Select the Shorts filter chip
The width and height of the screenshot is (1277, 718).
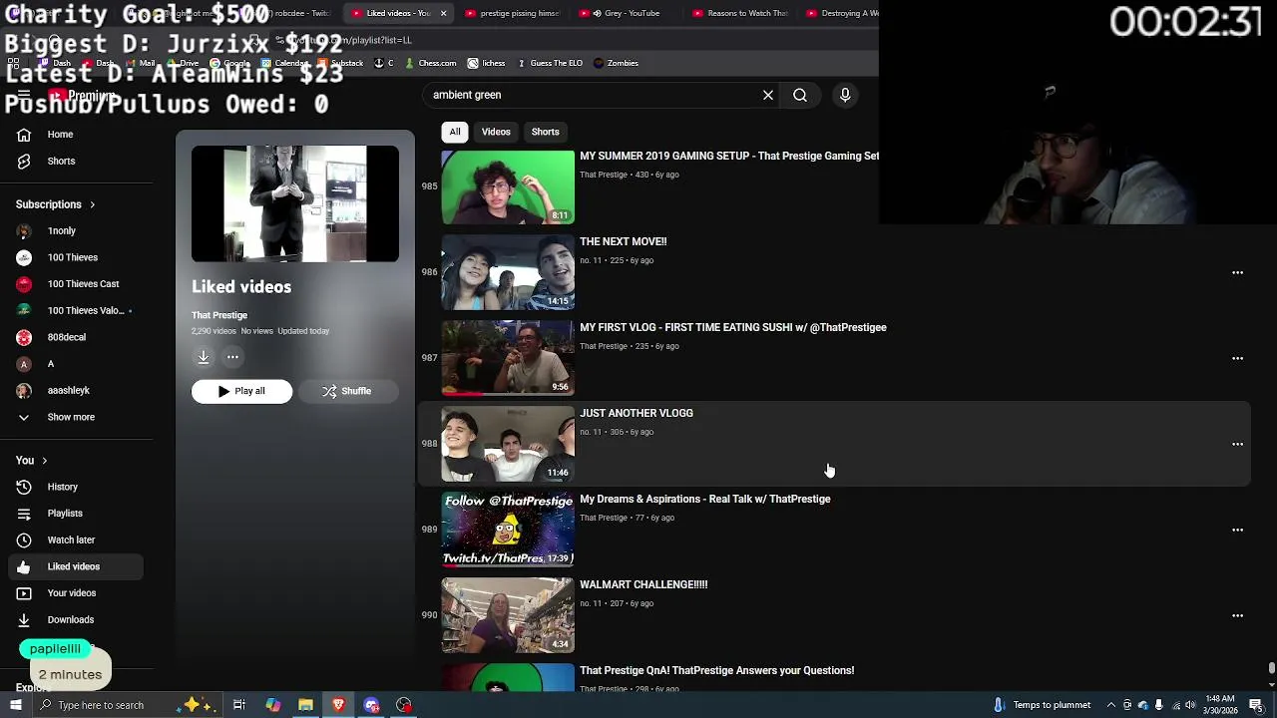tap(546, 132)
